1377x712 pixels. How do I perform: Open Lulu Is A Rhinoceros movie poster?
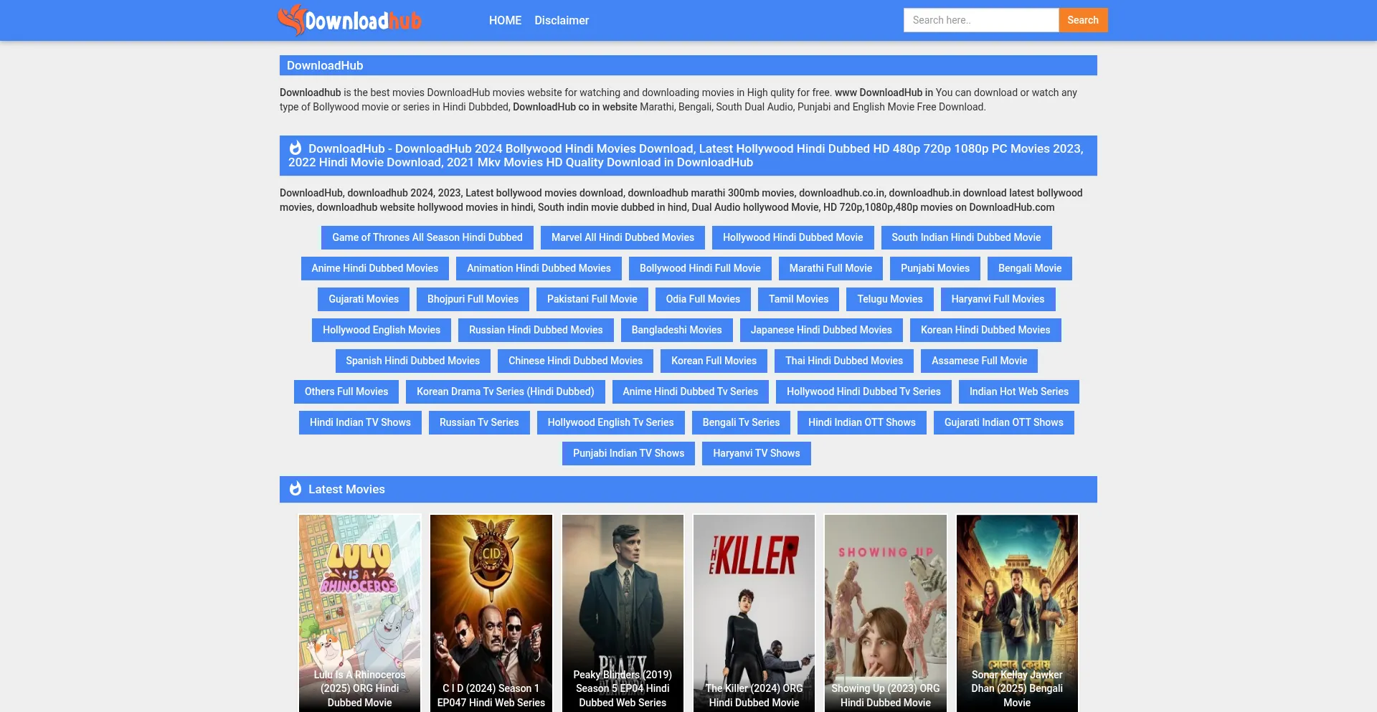[359, 613]
